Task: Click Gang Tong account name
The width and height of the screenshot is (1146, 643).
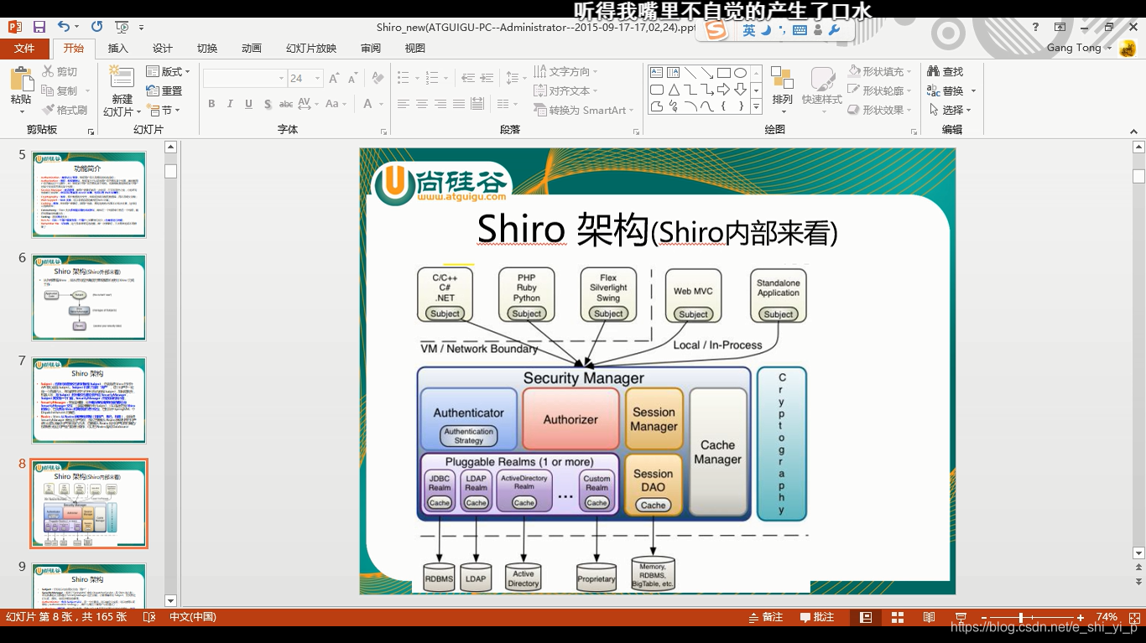Action: point(1074,48)
